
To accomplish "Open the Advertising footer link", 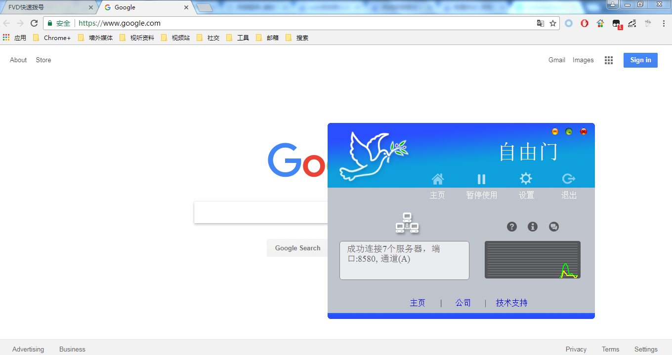I will 28,349.
